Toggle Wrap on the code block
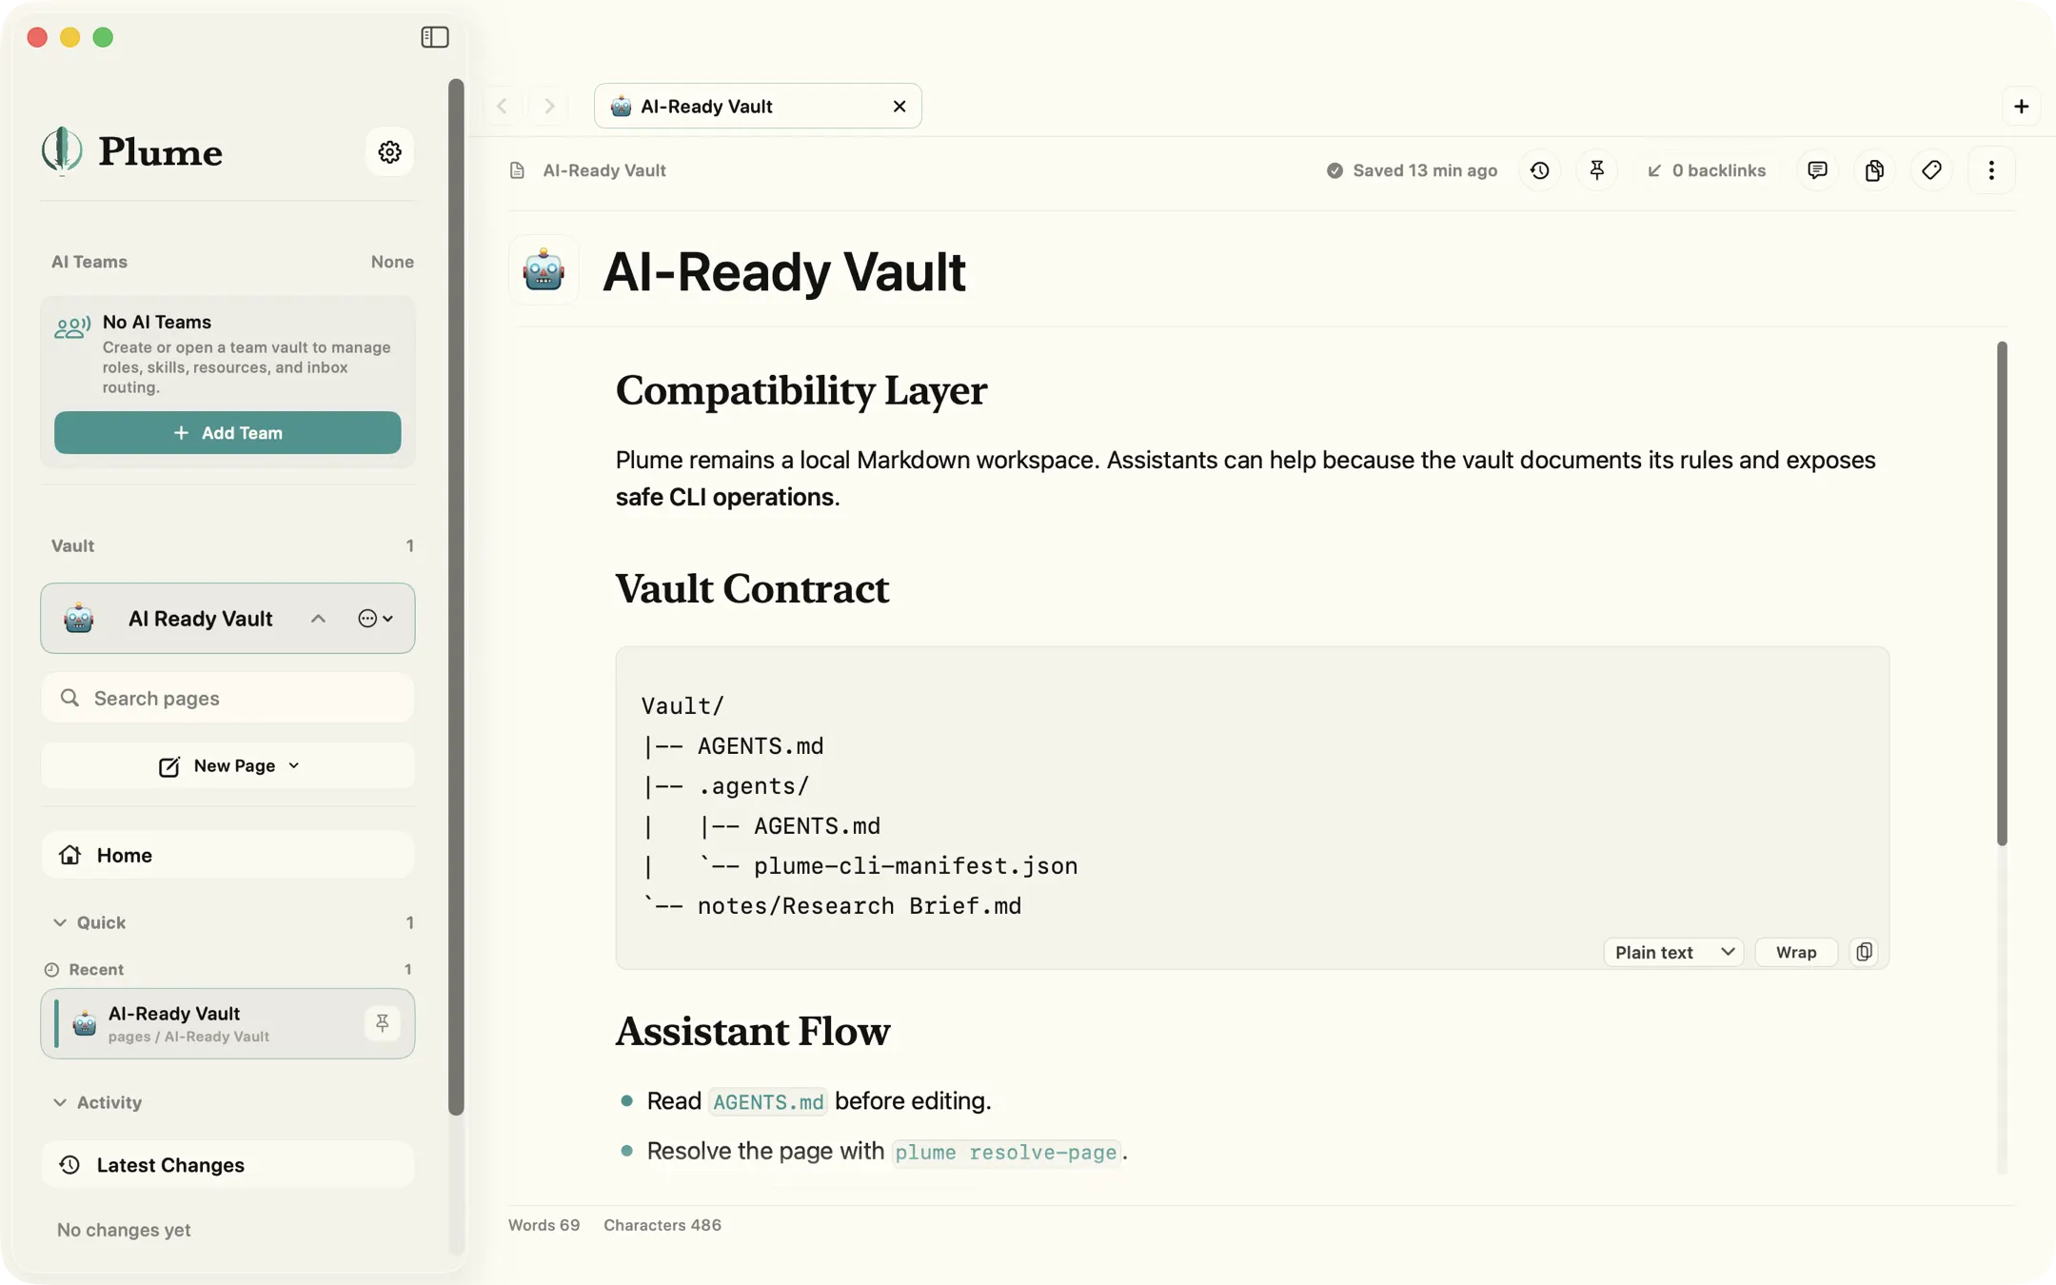2056x1285 pixels. coord(1796,952)
